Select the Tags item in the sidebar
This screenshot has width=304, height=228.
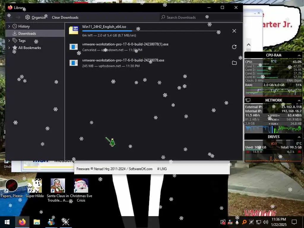click(x=22, y=40)
